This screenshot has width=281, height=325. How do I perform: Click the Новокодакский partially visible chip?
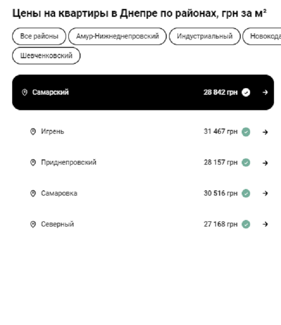(x=263, y=37)
